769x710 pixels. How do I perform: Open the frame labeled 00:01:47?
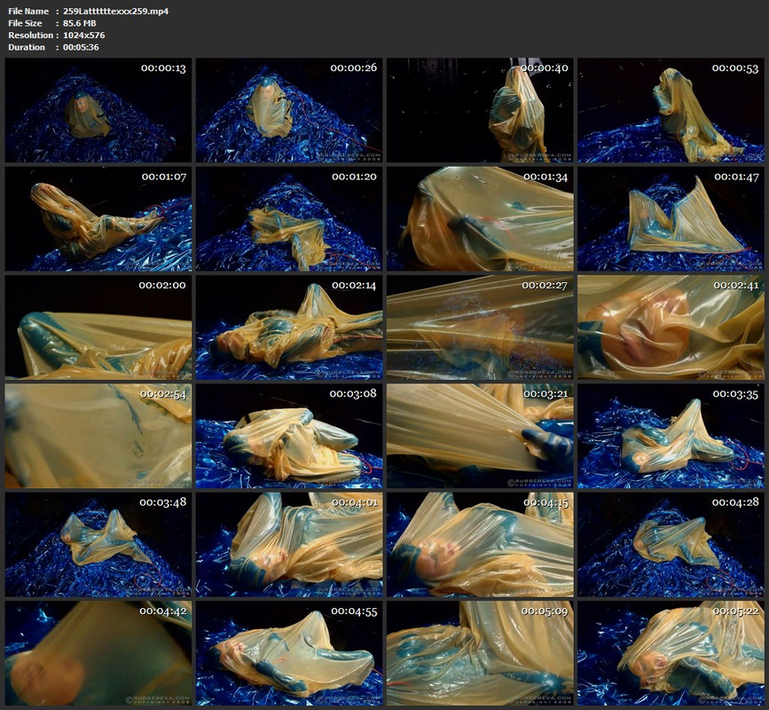pyautogui.click(x=671, y=219)
